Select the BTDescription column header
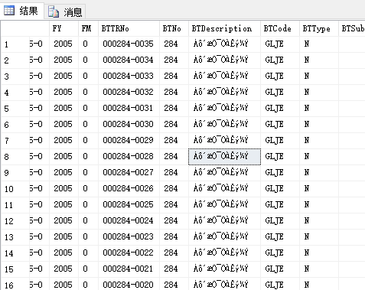Image resolution: width=365 pixels, height=290 pixels. click(x=224, y=28)
